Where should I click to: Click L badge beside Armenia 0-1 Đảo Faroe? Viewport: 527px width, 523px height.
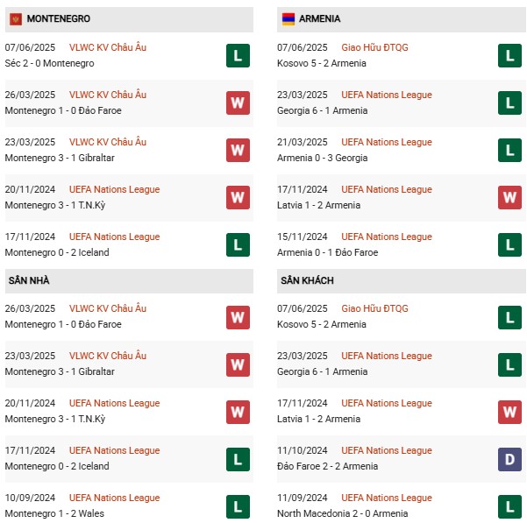pyautogui.click(x=509, y=245)
